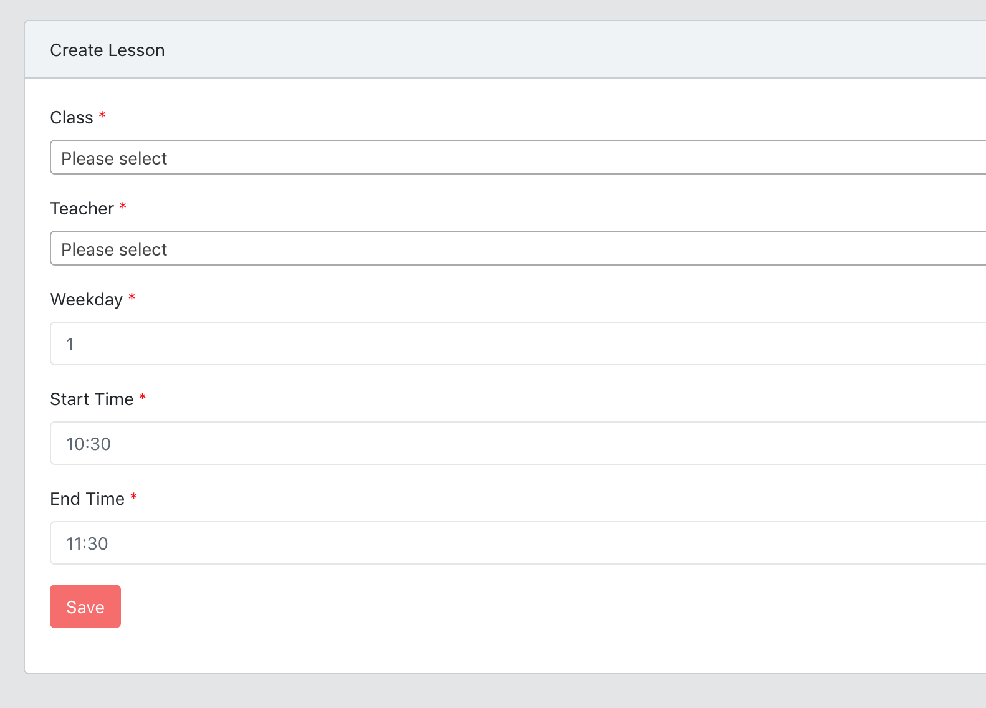Screen dimensions: 986x708
Task: Open the Class dropdown
Action: coord(517,158)
